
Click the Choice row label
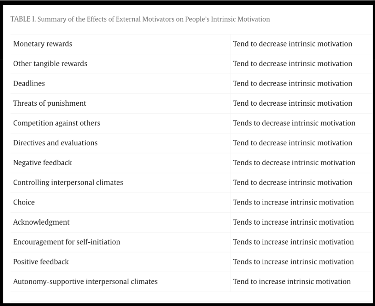pos(24,202)
